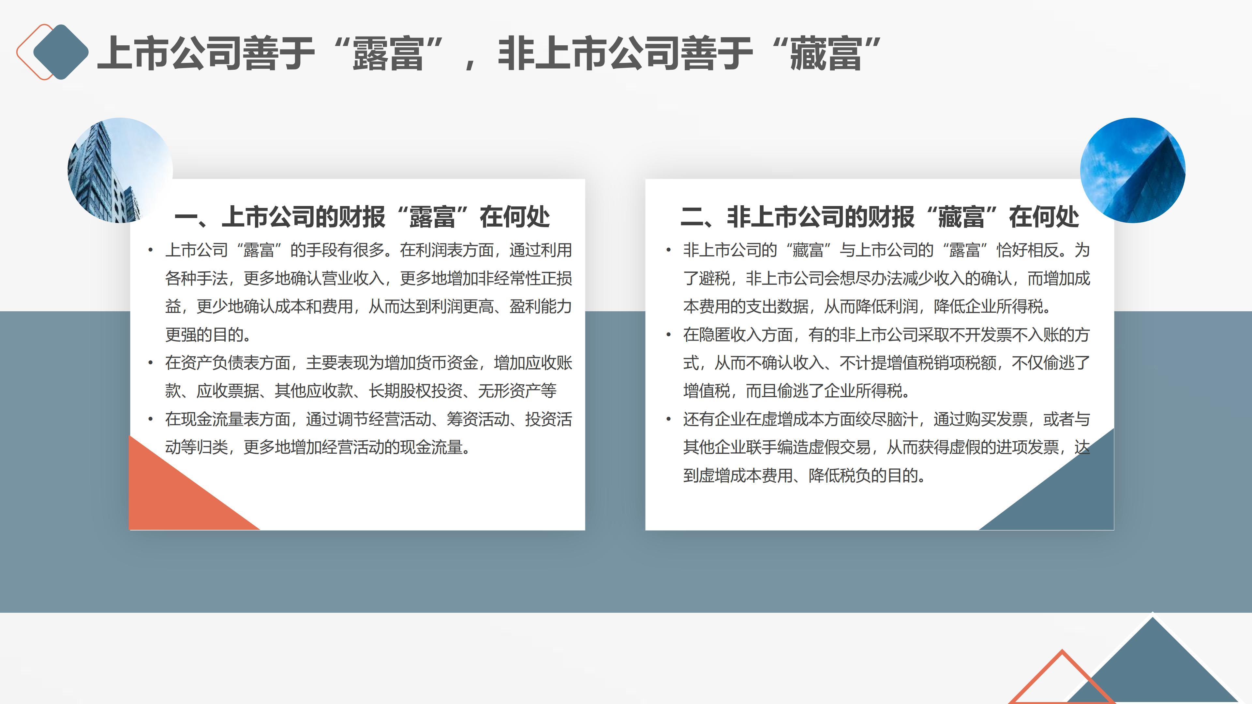Click "藏富" word in the main title
This screenshot has width=1252, height=704.
point(825,53)
